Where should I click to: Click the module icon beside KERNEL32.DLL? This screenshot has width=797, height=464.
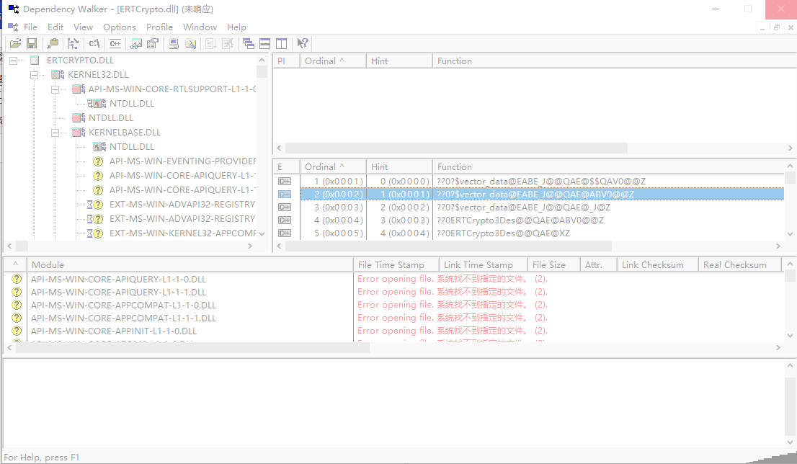(x=58, y=75)
